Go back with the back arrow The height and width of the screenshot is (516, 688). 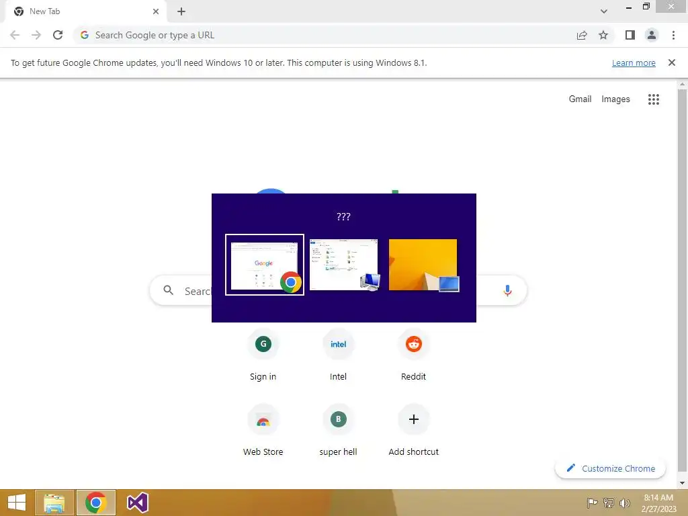[15, 35]
